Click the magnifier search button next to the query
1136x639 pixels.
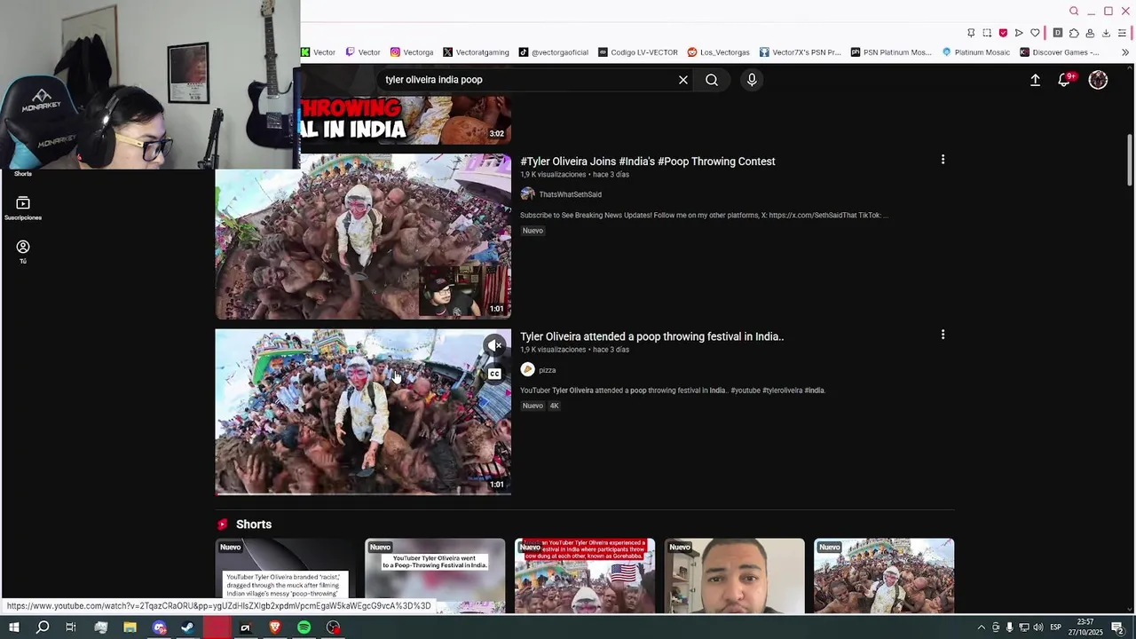coord(712,80)
